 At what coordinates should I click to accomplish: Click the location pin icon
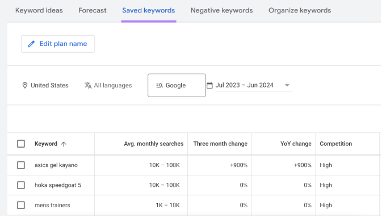(x=24, y=85)
